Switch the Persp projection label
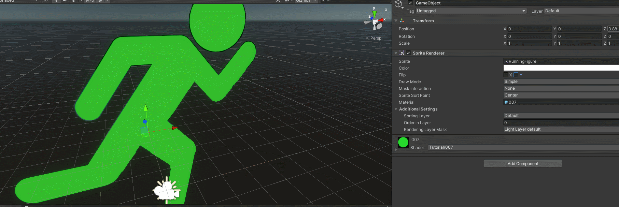The height and width of the screenshot is (207, 619). coord(374,38)
